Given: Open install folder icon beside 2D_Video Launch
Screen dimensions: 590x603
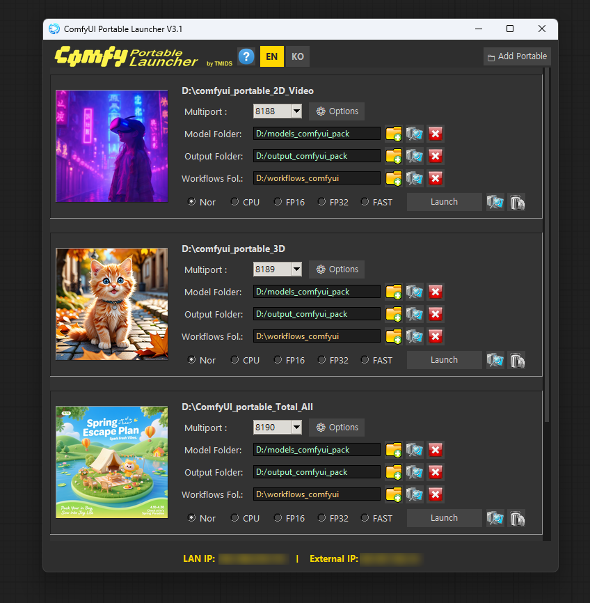Looking at the screenshot, I should click(x=495, y=203).
